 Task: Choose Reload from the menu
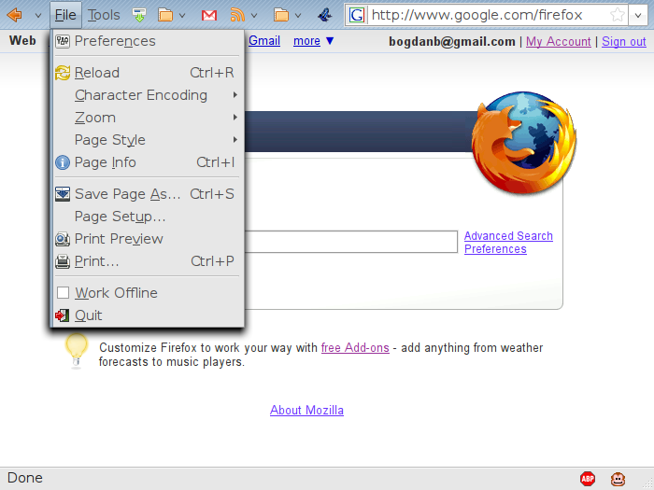[147, 73]
